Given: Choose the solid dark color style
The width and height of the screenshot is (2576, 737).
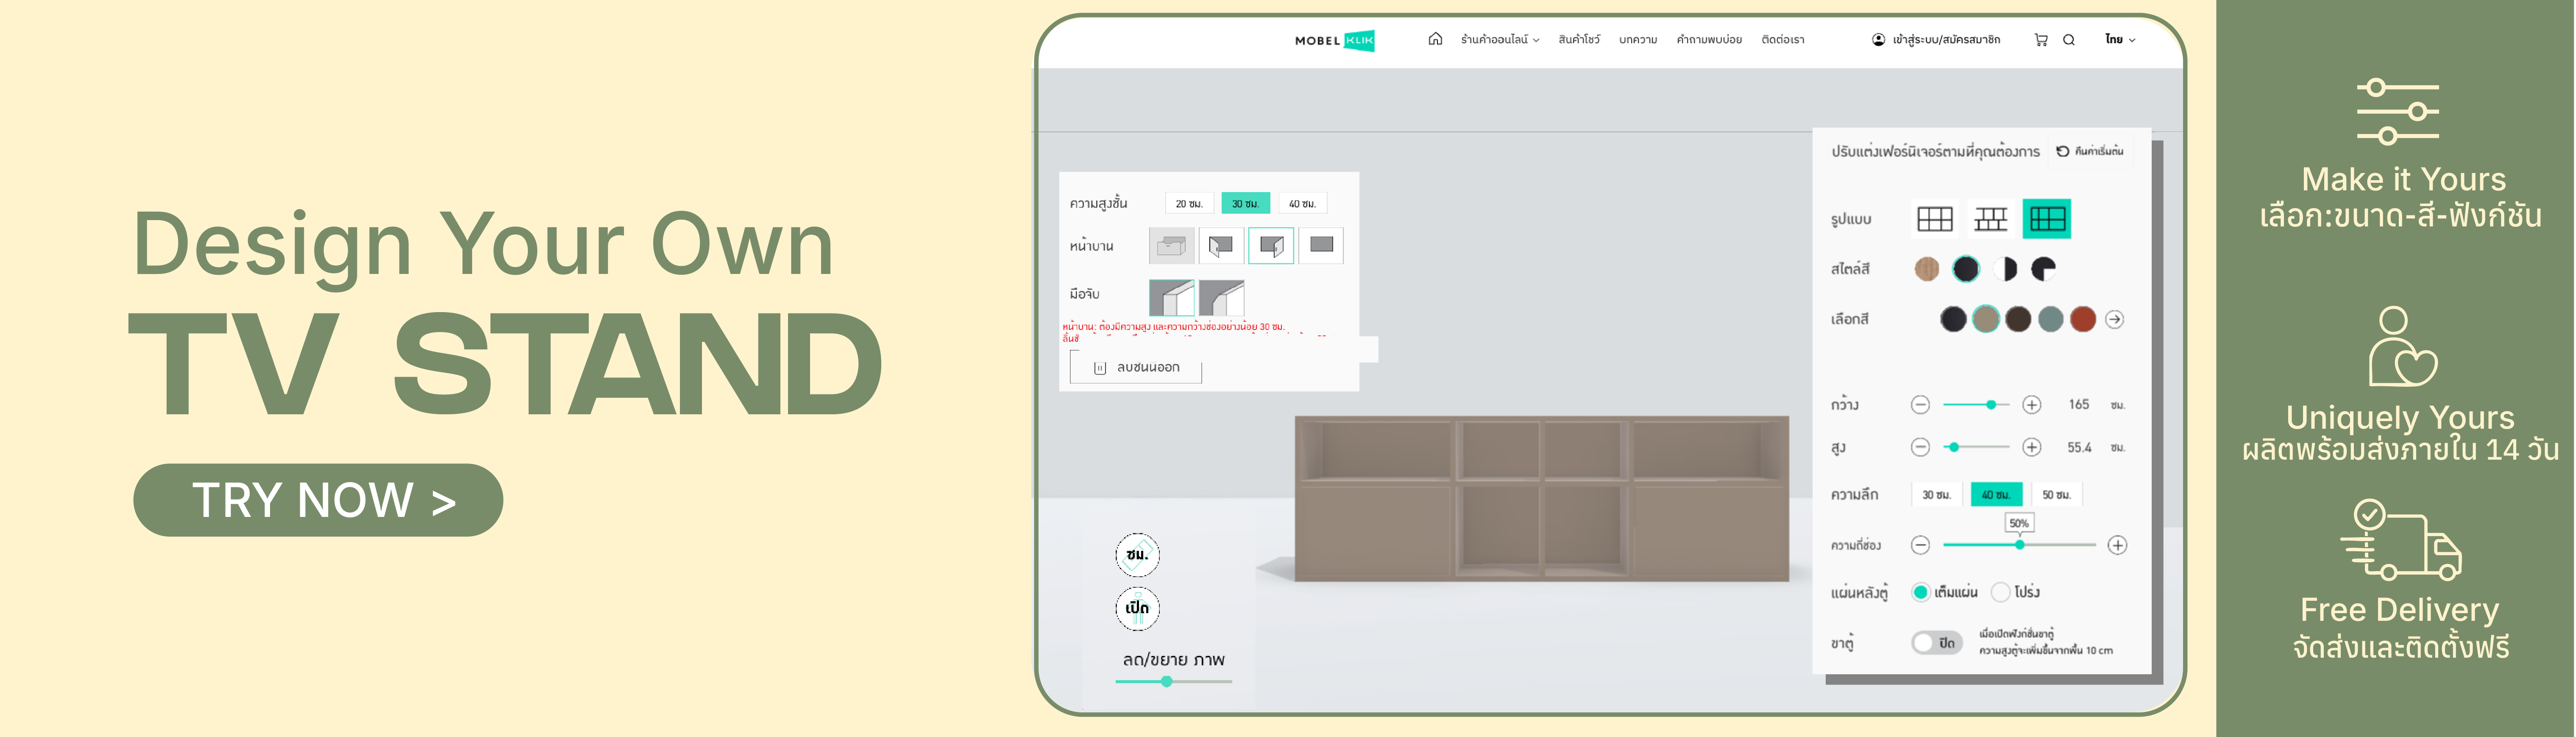Looking at the screenshot, I should tap(1966, 269).
